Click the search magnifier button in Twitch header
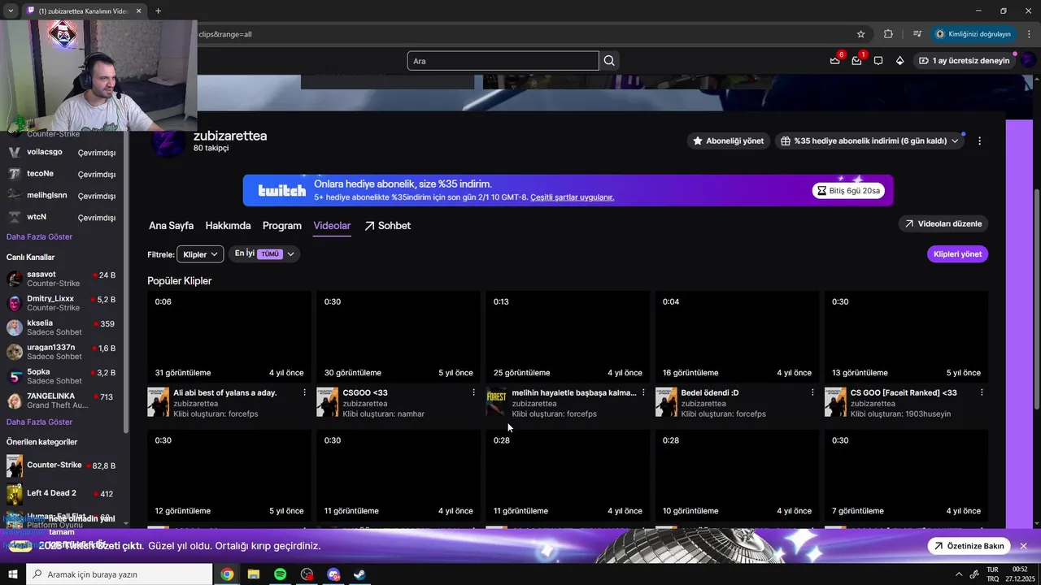This screenshot has height=585, width=1041. tap(609, 61)
